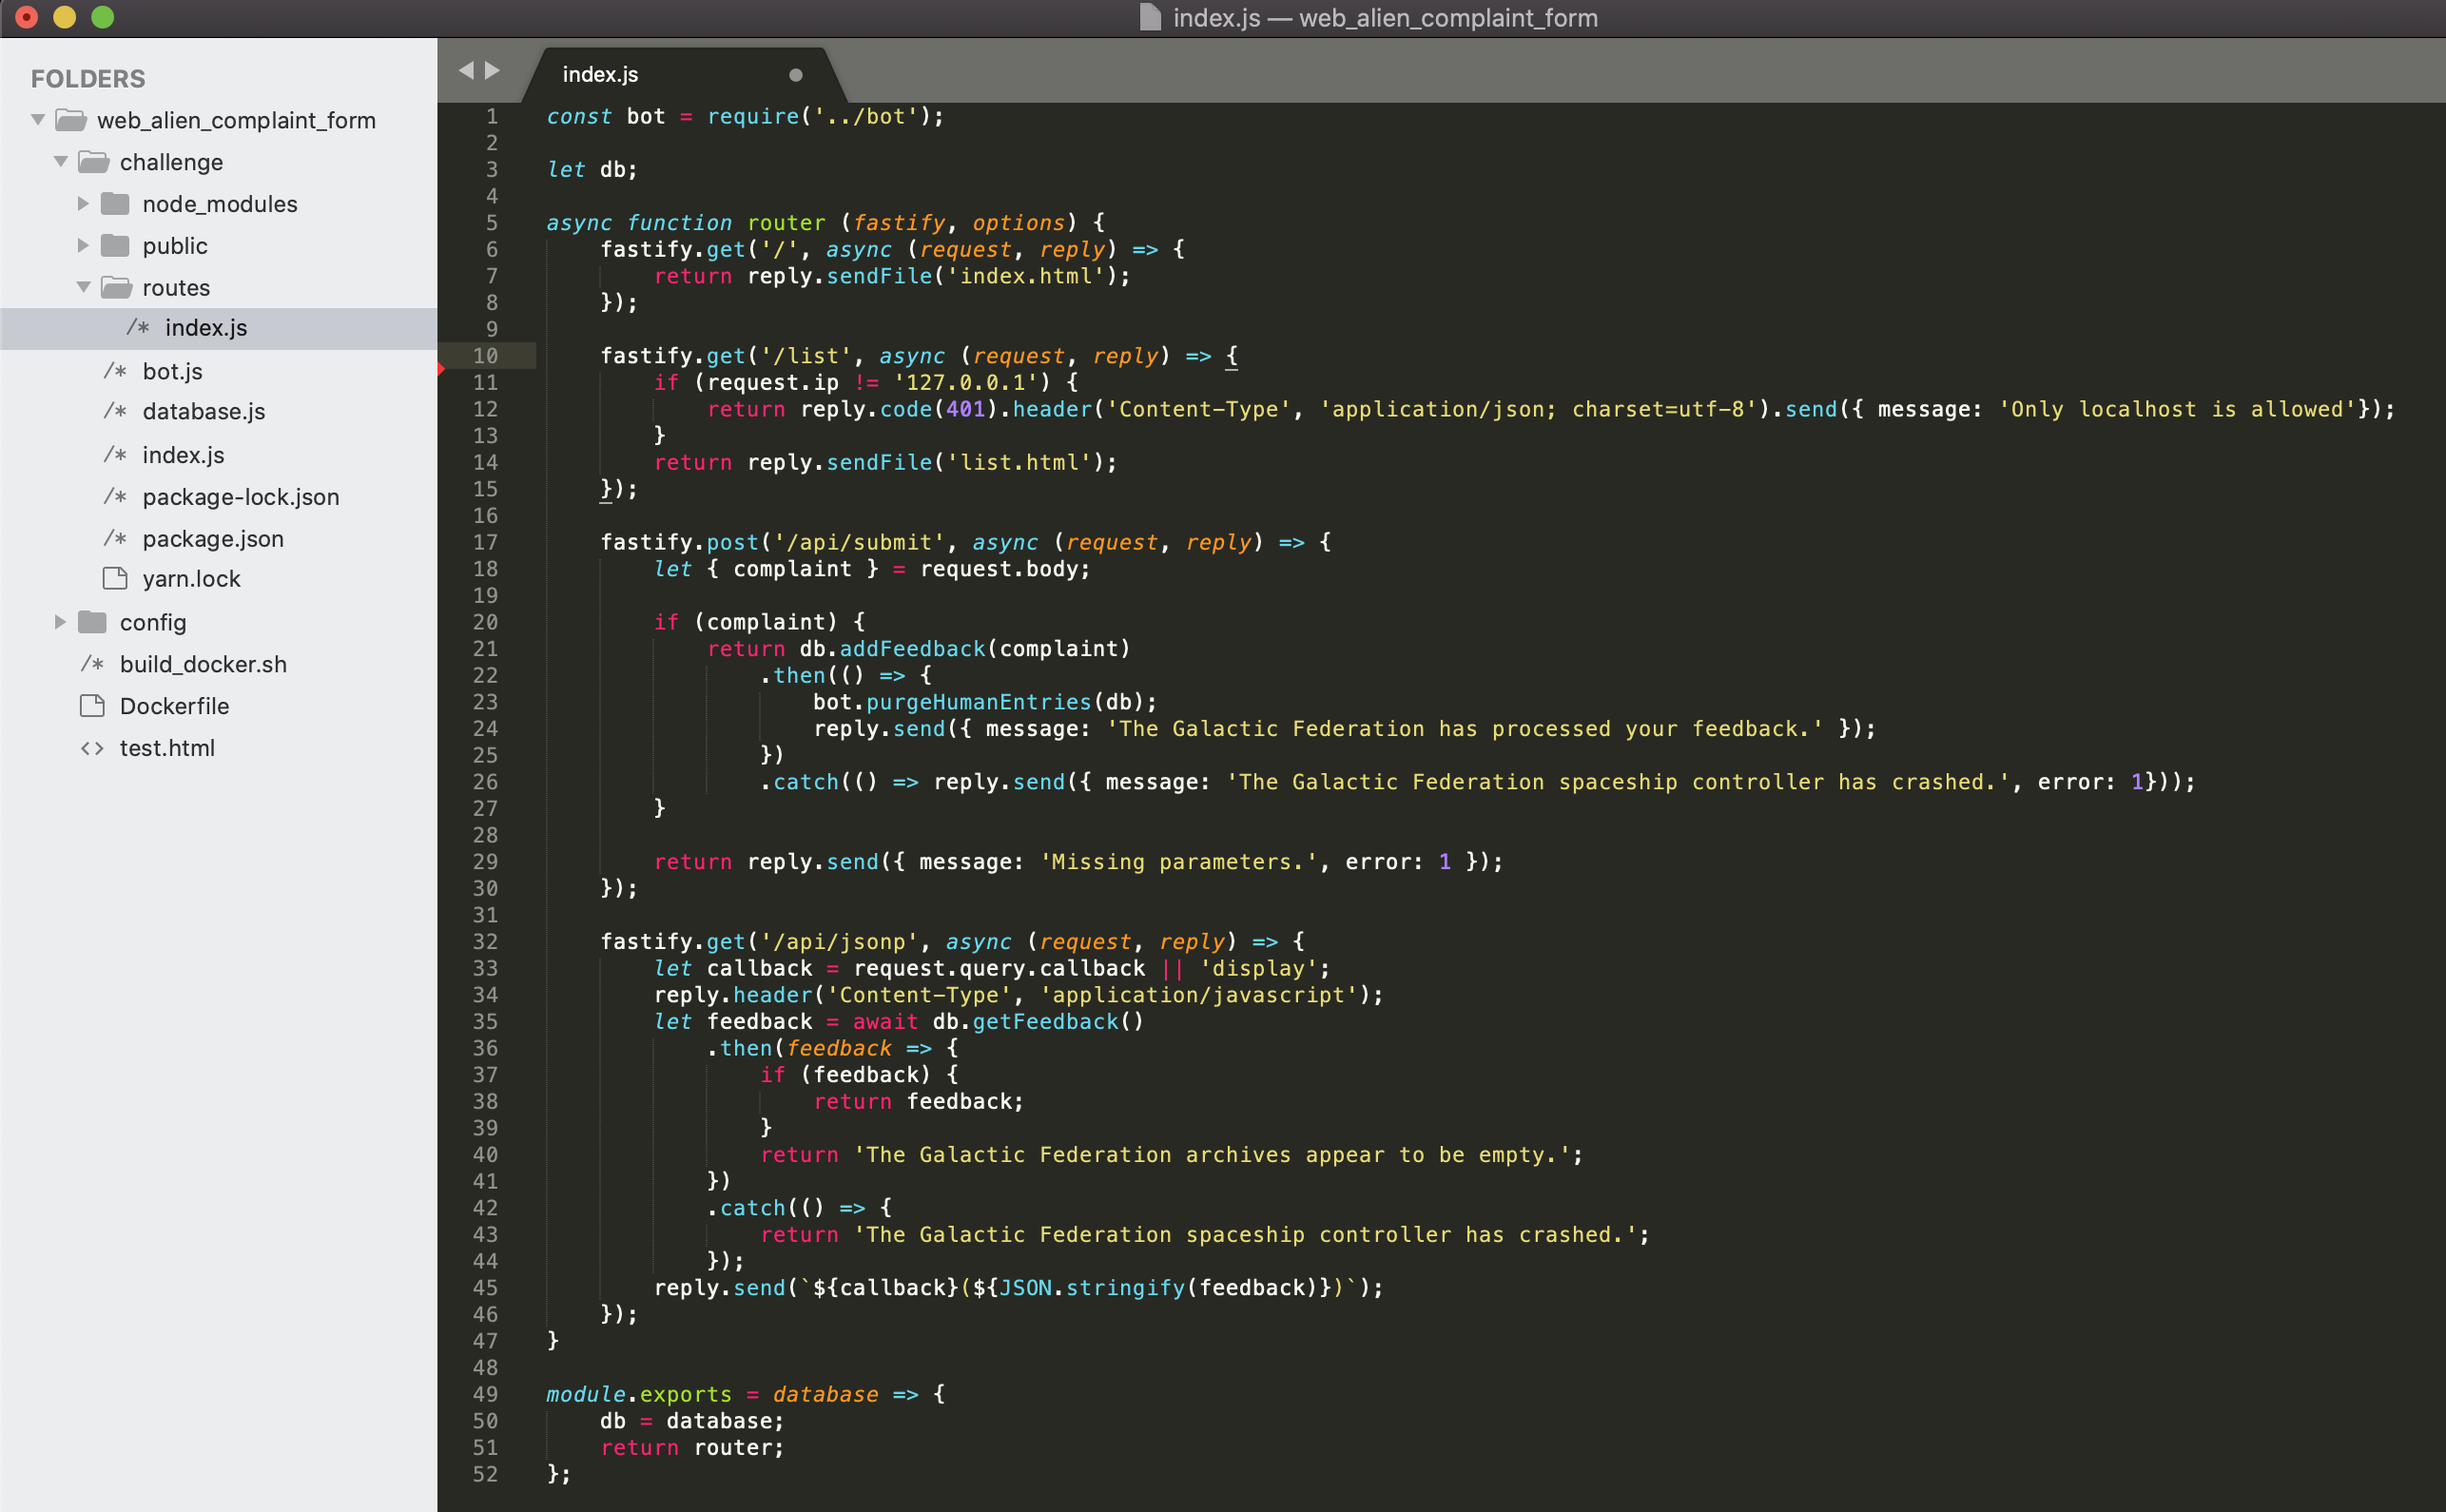Go to previous tab with left arrow
Image resolution: width=2446 pixels, height=1512 pixels.
pyautogui.click(x=465, y=71)
